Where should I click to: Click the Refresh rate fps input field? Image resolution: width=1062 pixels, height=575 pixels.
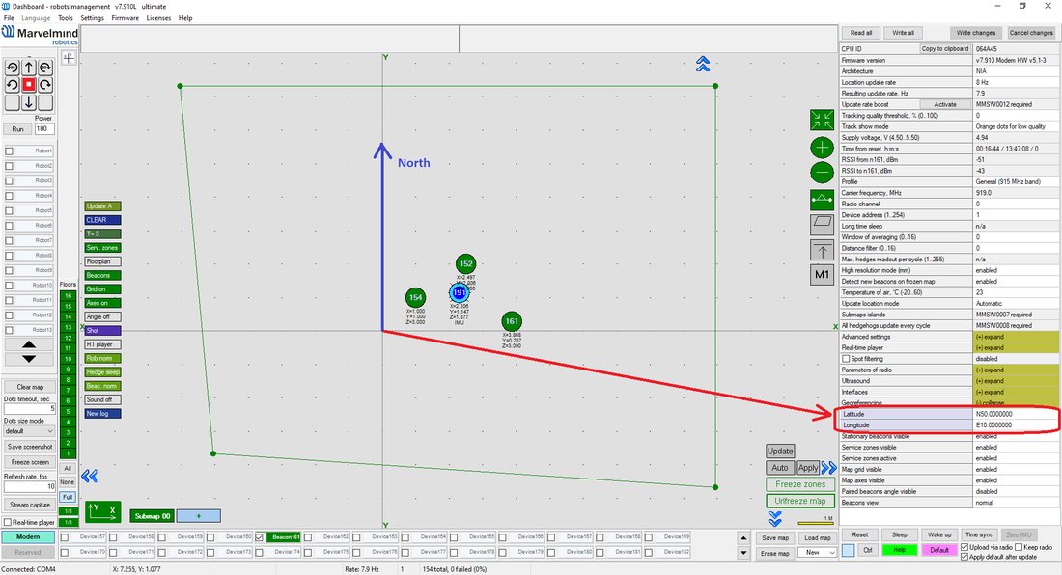coord(29,486)
